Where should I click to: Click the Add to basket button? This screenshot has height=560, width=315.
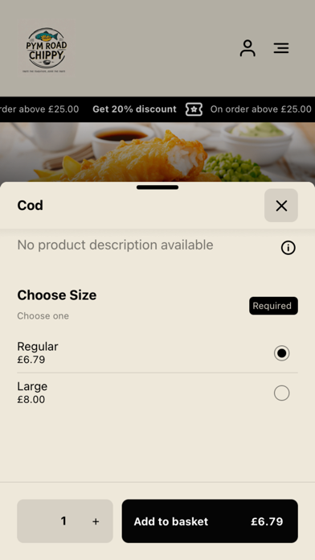click(210, 521)
